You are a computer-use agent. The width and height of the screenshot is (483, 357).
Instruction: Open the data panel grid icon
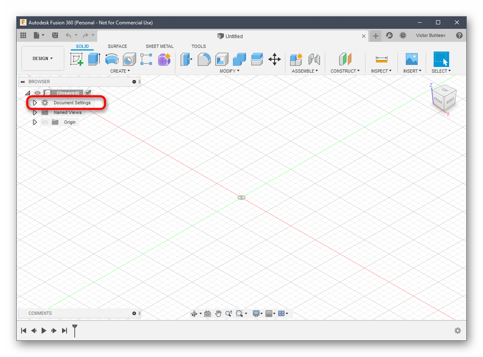[x=23, y=36]
